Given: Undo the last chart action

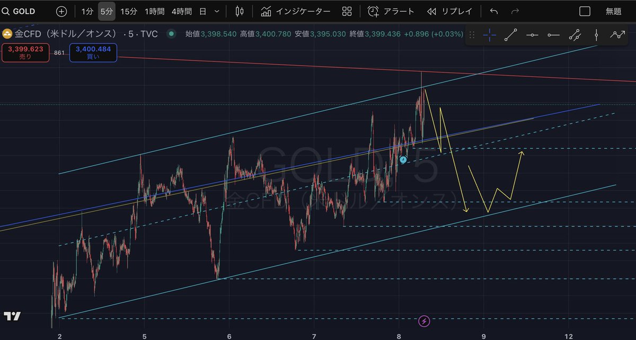Looking at the screenshot, I should pos(494,11).
